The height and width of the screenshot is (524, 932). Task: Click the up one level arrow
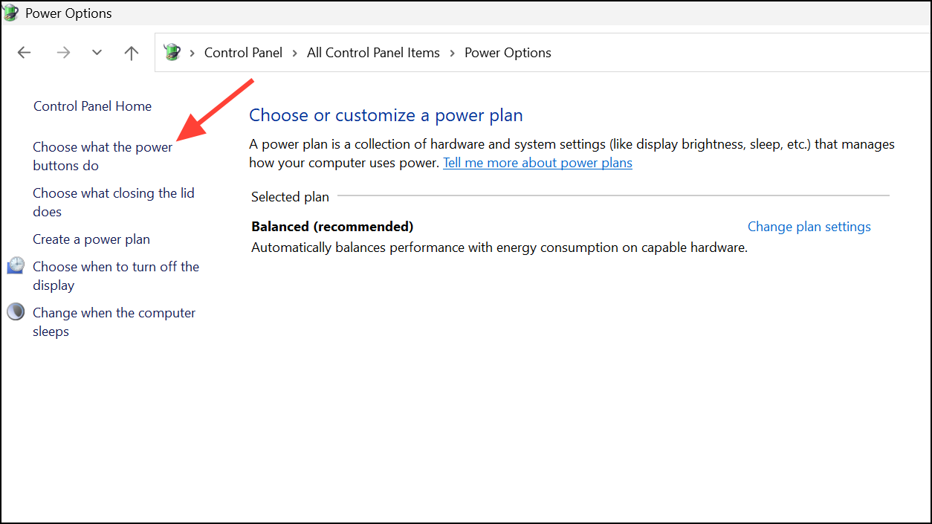coord(131,52)
